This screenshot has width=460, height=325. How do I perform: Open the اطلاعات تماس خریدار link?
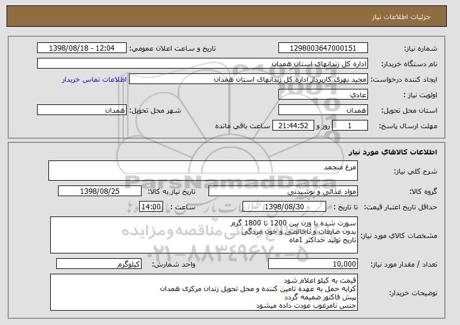coord(94,79)
